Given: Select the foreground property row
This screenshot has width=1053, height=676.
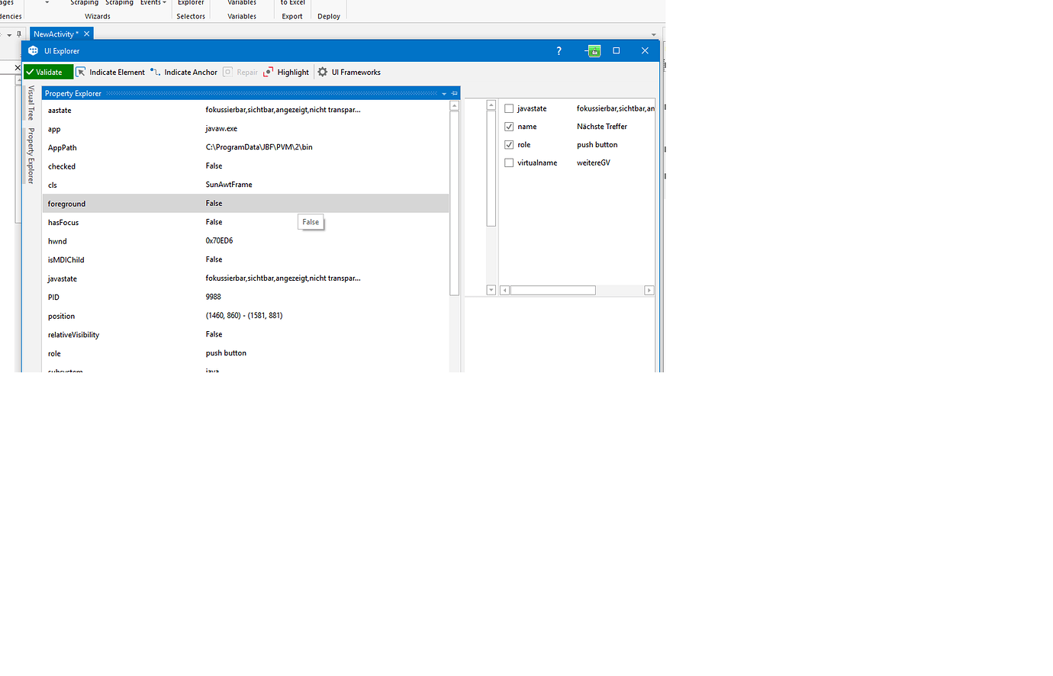Looking at the screenshot, I should pos(153,203).
